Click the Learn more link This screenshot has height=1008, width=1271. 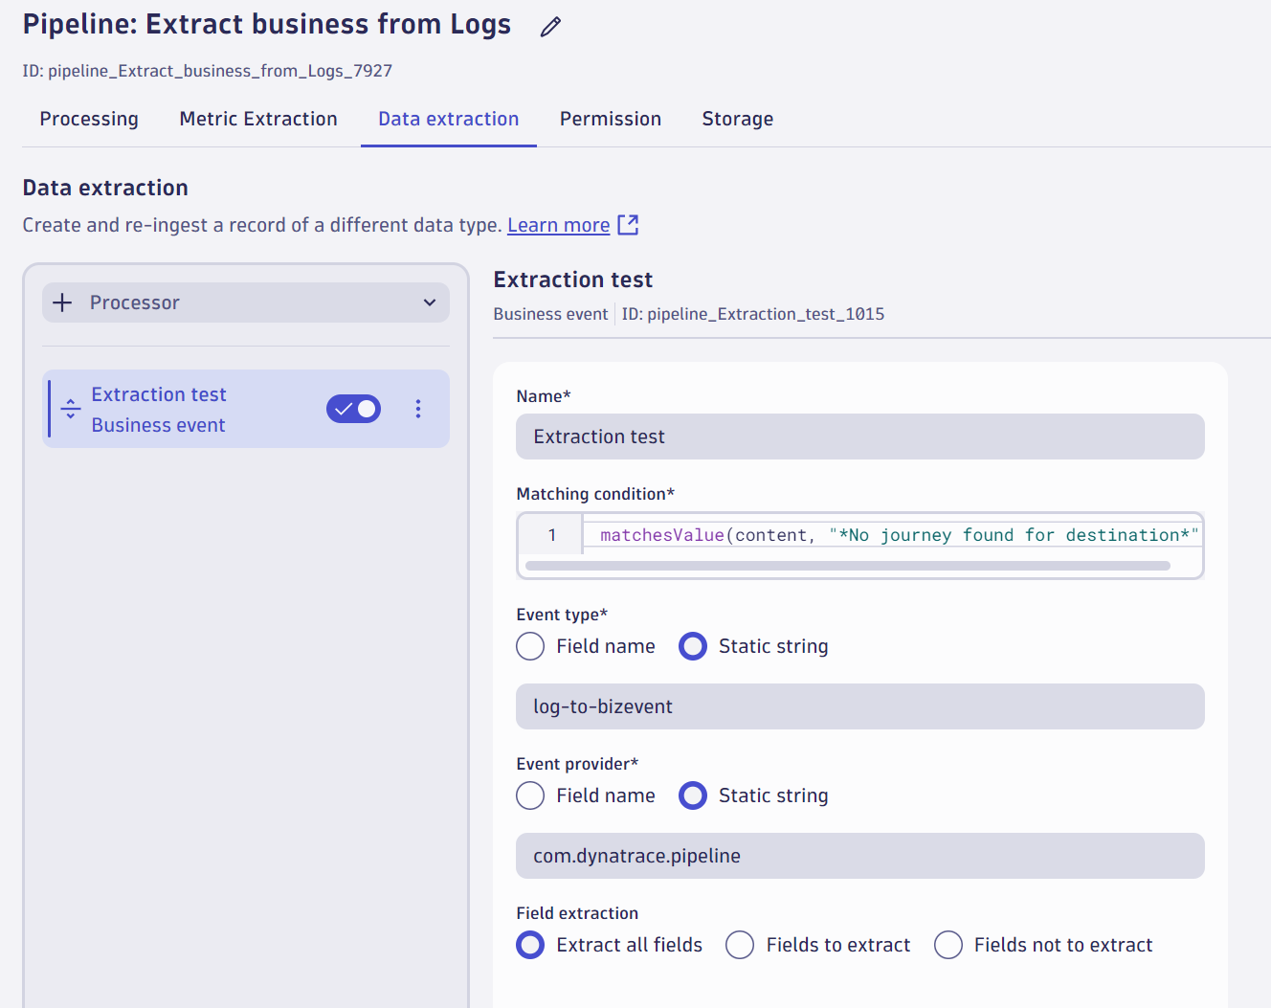(x=558, y=224)
